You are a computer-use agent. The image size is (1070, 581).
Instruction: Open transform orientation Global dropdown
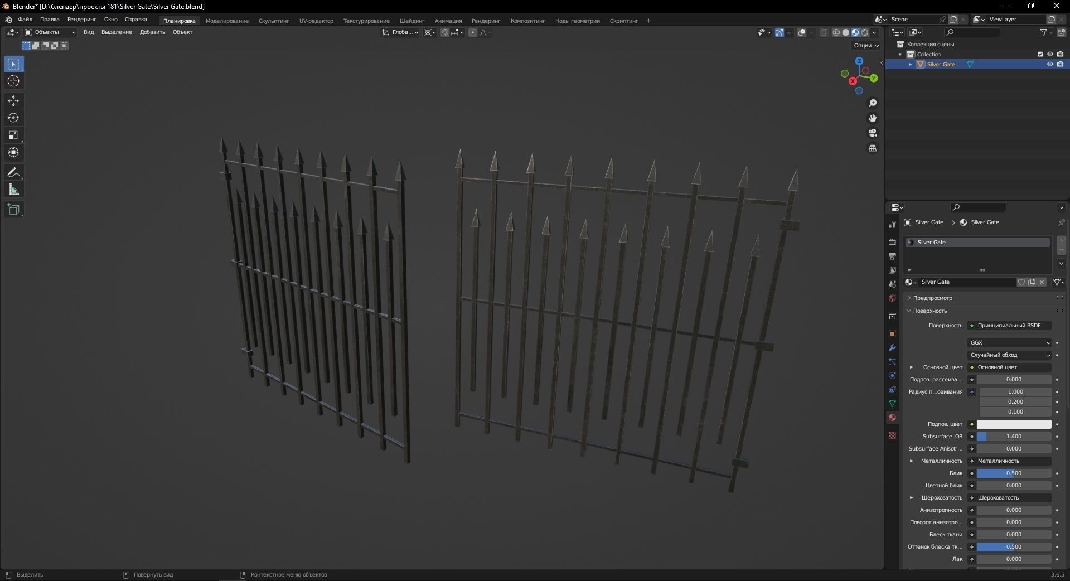400,32
